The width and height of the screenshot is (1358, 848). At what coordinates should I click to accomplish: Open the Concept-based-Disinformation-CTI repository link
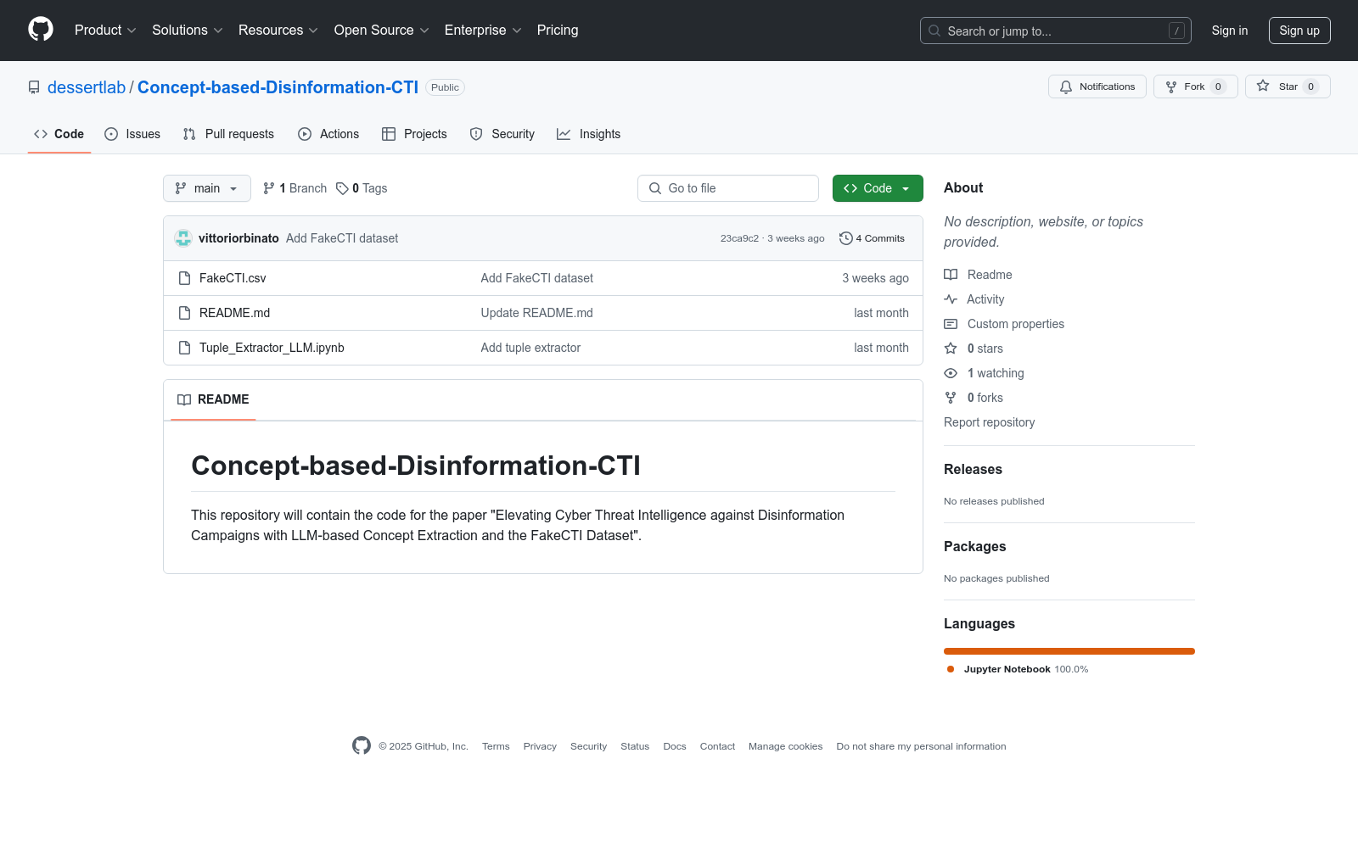coord(278,87)
